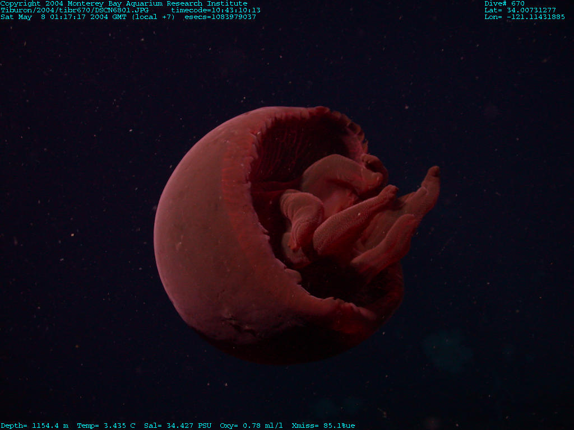Select the esecs=1083979037 value
This screenshot has width=574, height=430.
coord(220,17)
